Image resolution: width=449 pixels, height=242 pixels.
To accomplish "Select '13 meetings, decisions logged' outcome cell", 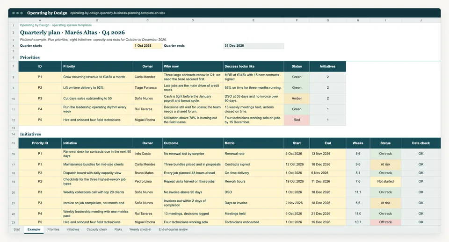I will [x=192, y=214].
